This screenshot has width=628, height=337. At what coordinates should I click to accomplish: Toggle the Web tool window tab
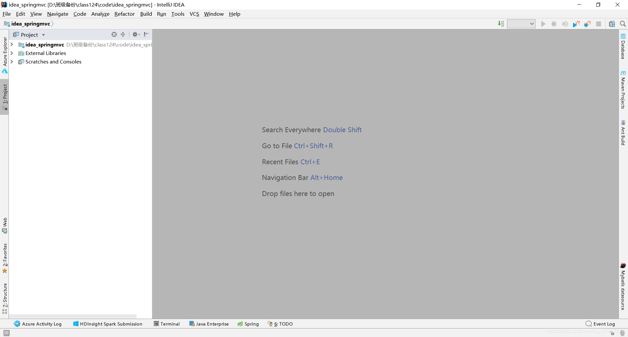(x=5, y=225)
